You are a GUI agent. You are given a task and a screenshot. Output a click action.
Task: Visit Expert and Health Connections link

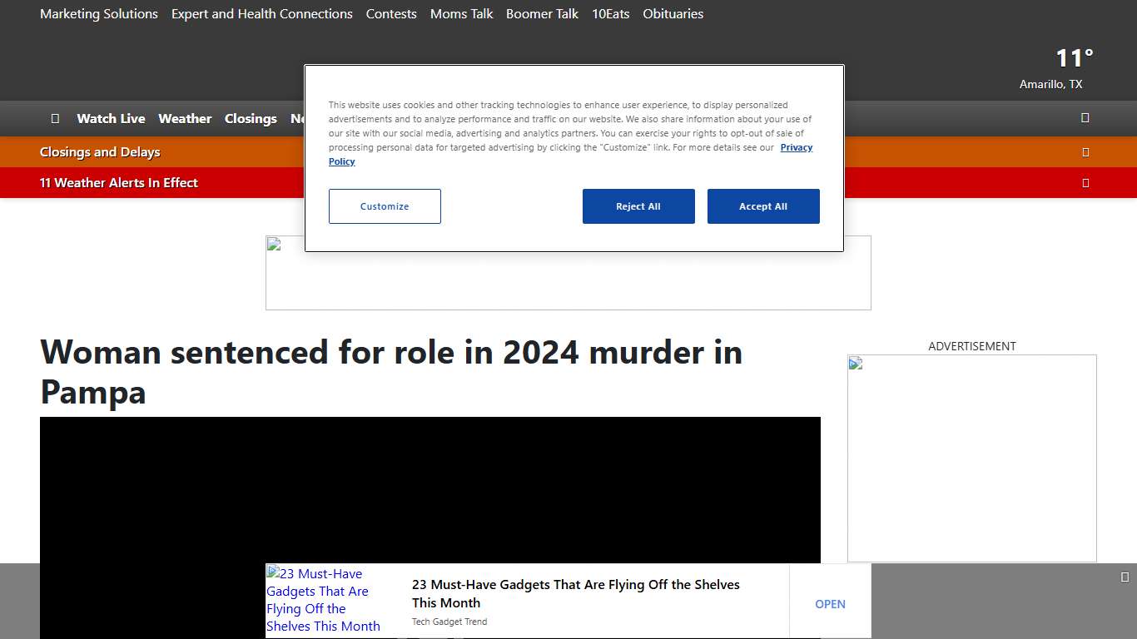pos(262,14)
